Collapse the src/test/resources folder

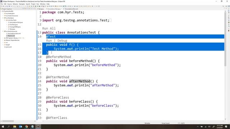pos(3,31)
